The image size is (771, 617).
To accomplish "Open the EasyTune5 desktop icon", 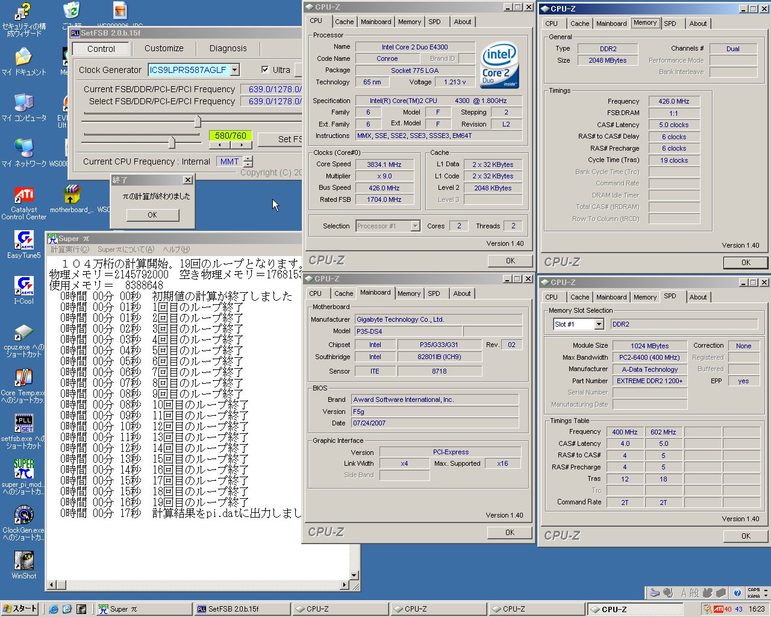I will click(x=23, y=240).
